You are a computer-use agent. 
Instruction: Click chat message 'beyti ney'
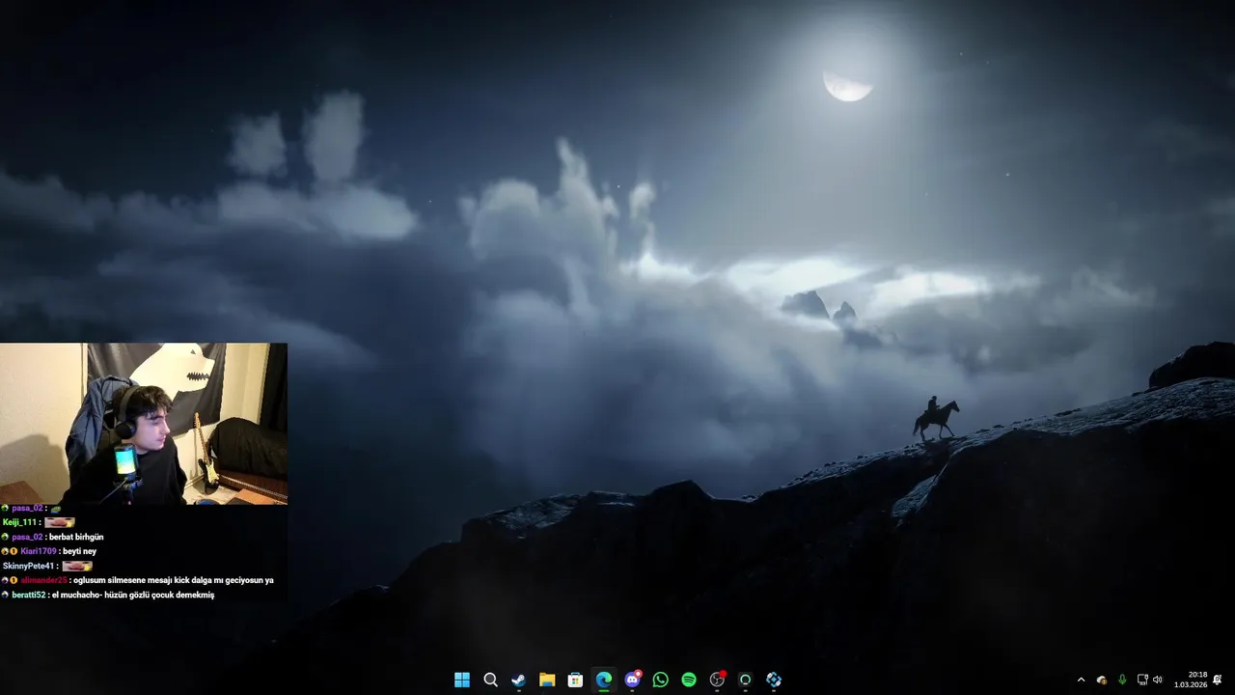point(80,551)
